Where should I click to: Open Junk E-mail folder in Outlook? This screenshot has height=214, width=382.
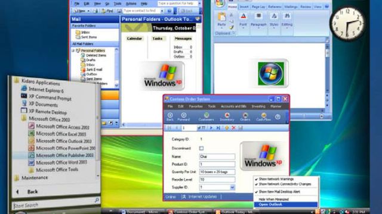[x=91, y=70]
